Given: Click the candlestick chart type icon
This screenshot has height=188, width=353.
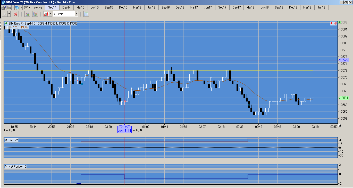Looking at the screenshot, I should click(46, 14).
